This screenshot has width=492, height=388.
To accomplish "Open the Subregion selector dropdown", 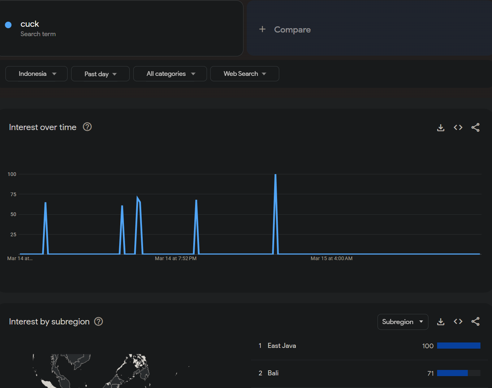I will coord(403,322).
